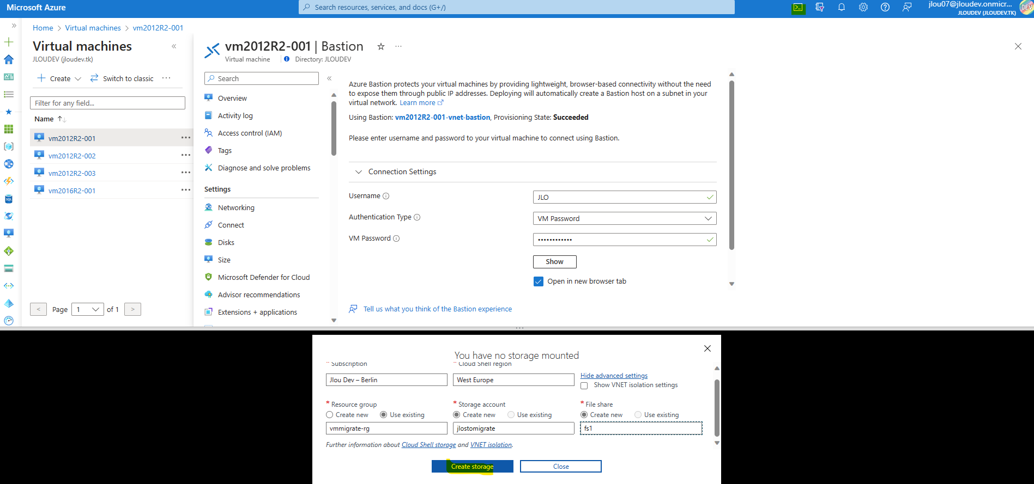Screen dimensions: 1034x484
Task: Open Activity log menu item
Action: pyautogui.click(x=235, y=116)
